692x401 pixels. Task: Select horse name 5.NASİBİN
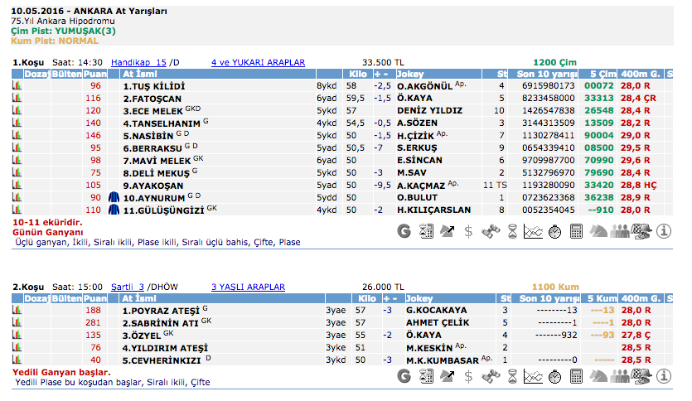148,135
